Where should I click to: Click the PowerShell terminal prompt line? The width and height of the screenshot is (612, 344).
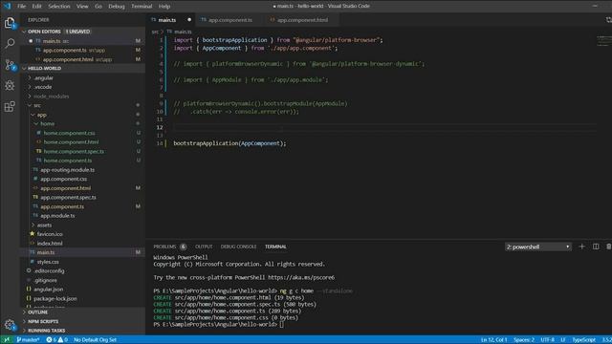pos(219,324)
